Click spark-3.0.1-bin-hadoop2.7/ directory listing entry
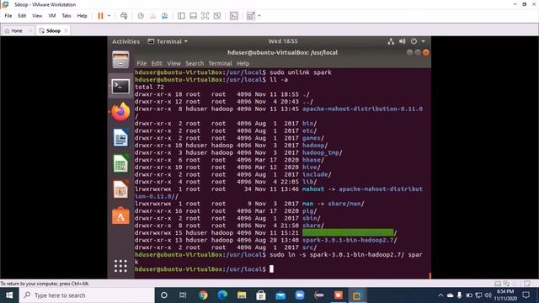This screenshot has height=303, width=539. pyautogui.click(x=350, y=240)
